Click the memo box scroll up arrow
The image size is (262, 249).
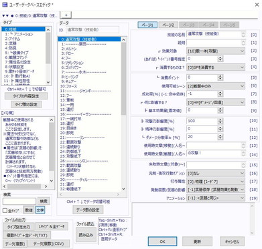click(x=52, y=120)
